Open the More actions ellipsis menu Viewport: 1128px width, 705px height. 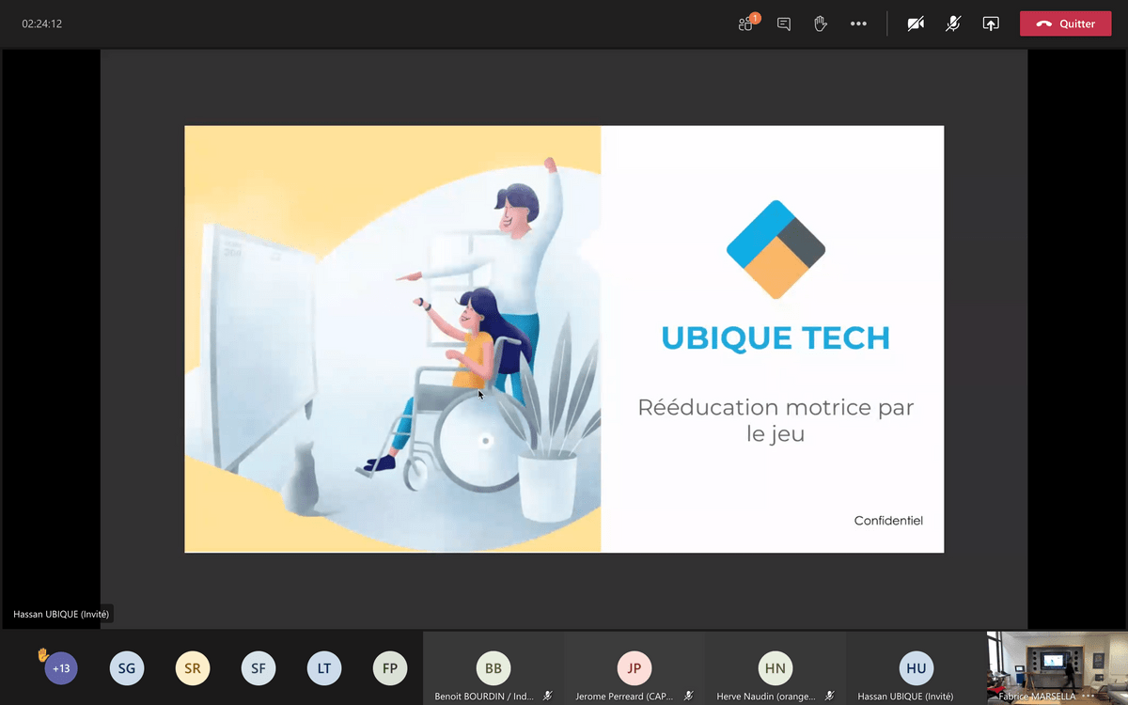click(858, 23)
